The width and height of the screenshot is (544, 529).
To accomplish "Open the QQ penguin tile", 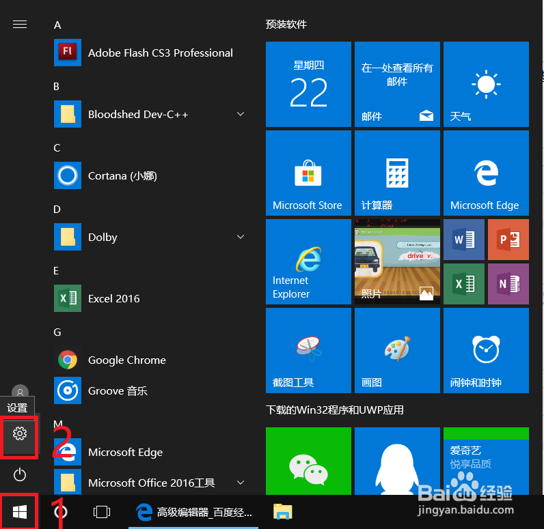I will (397, 461).
